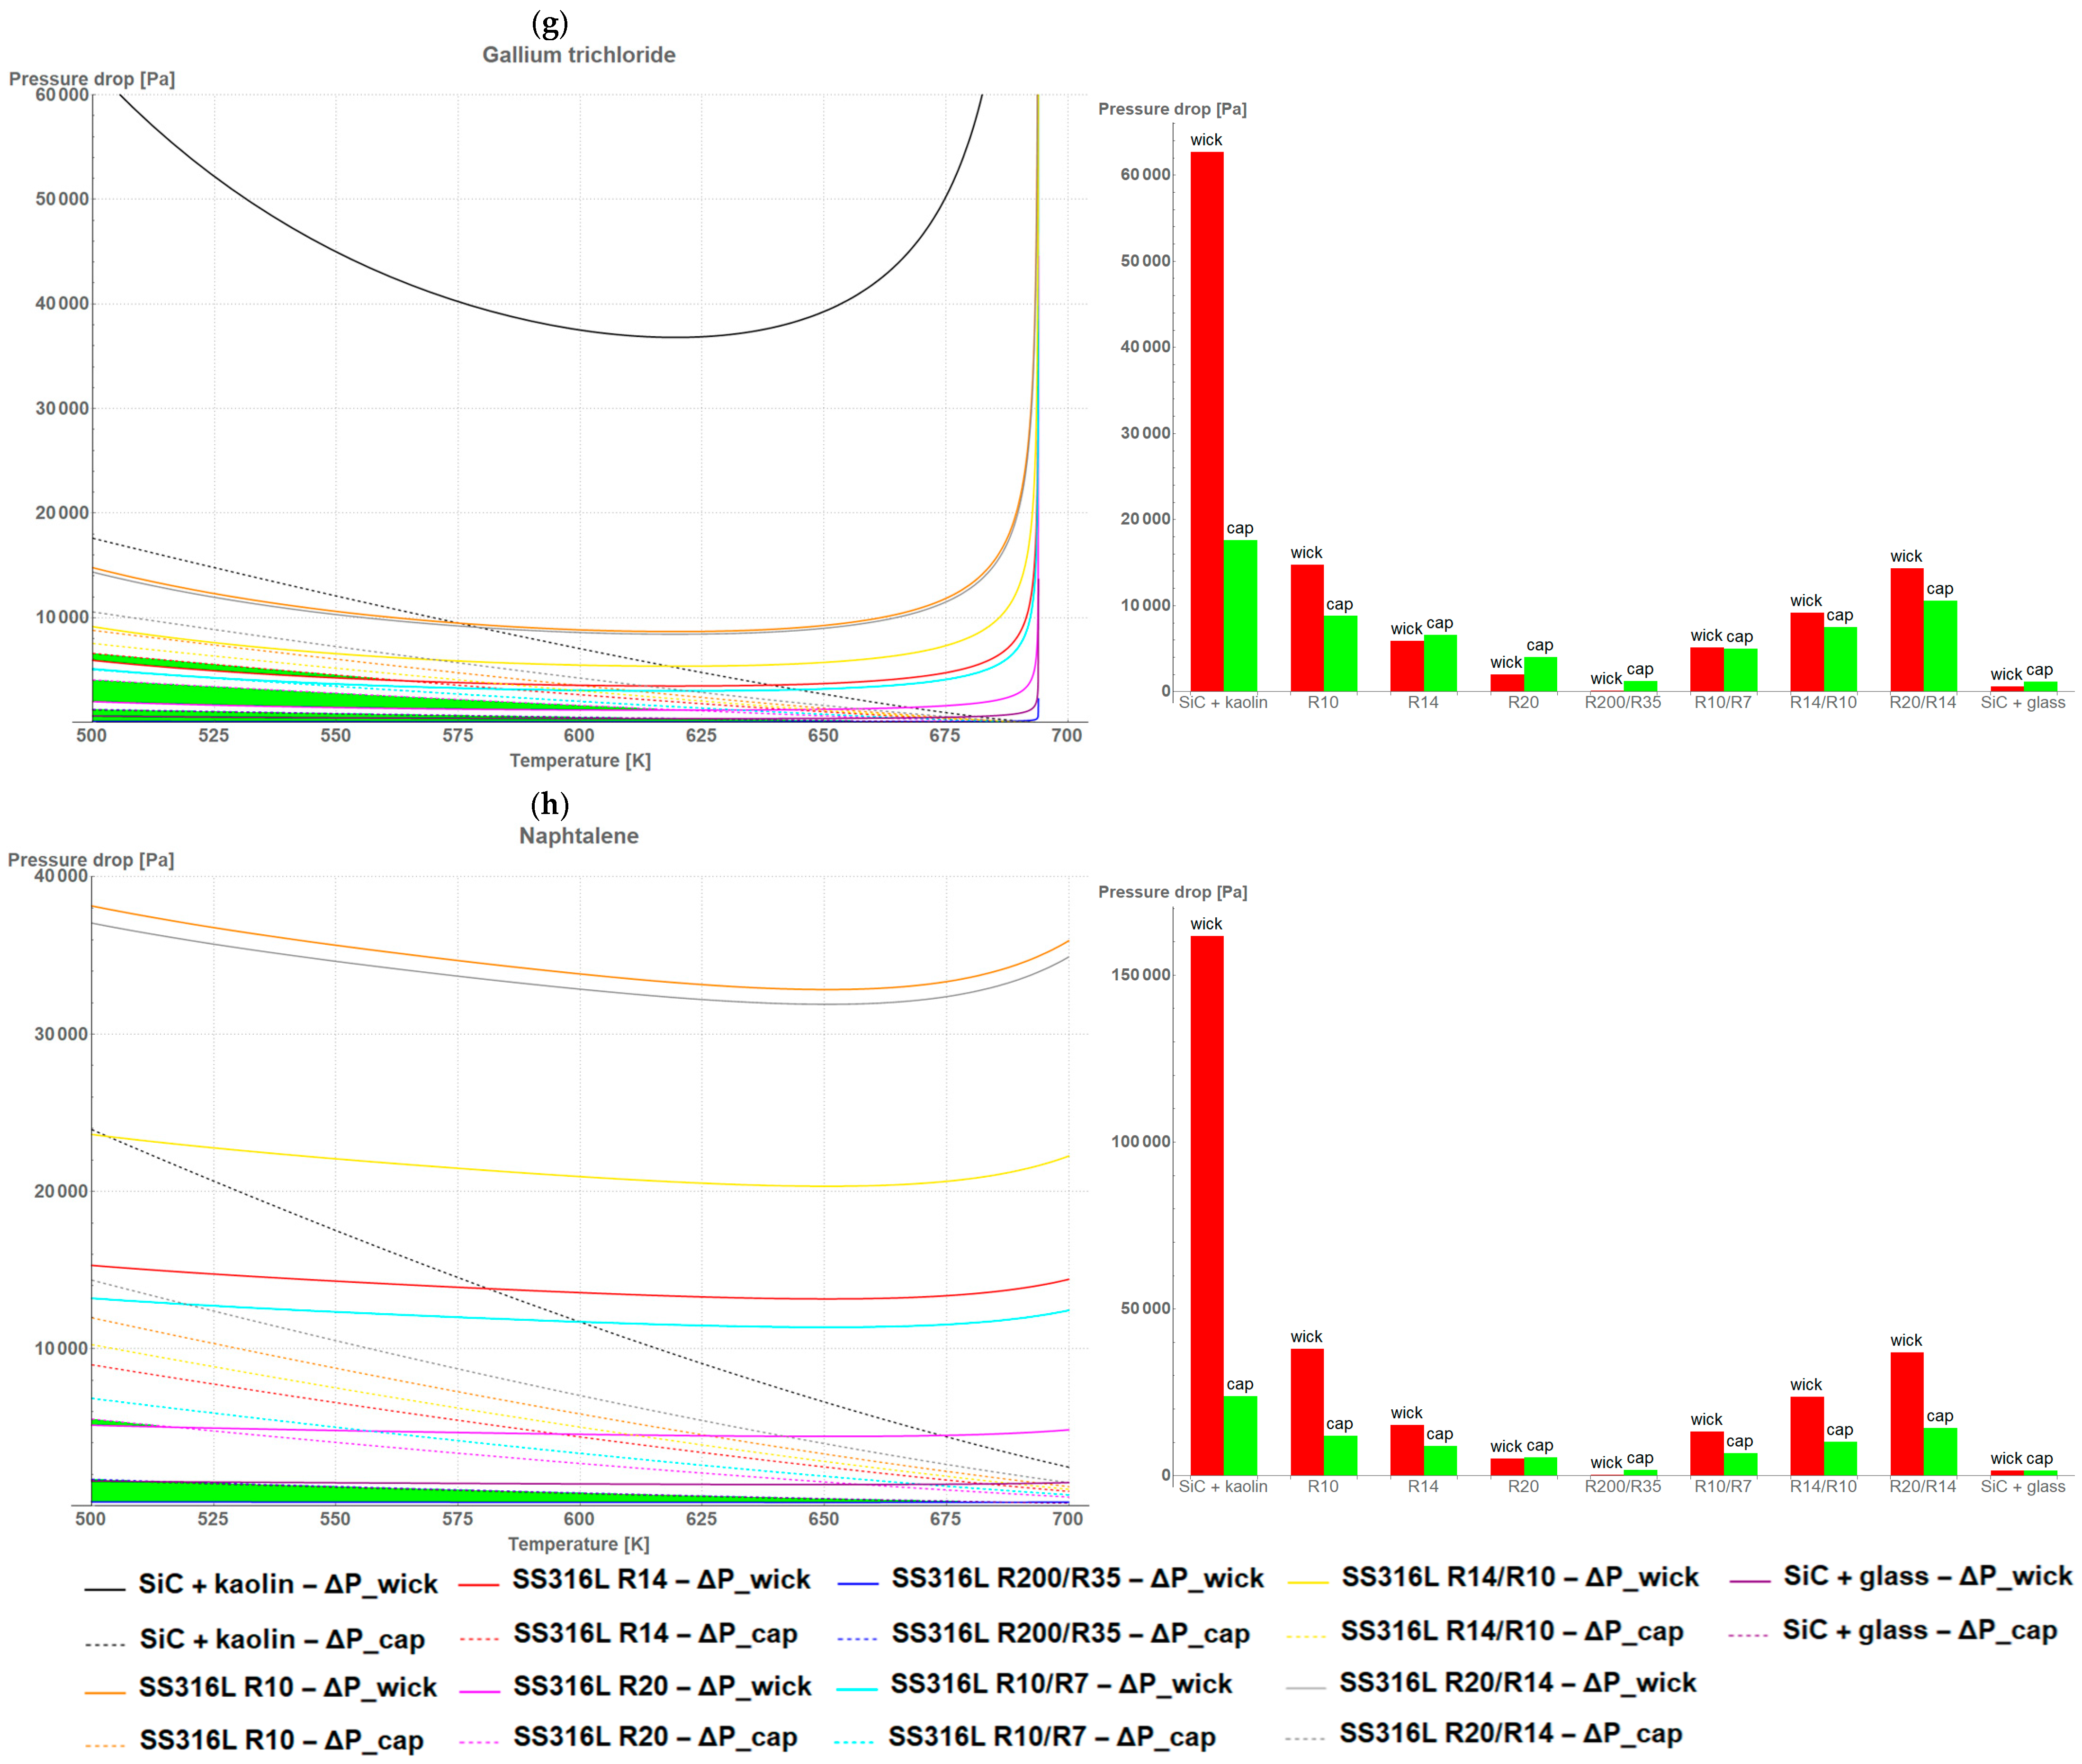The height and width of the screenshot is (1764, 2082).
Task: Click SS316L R10/R7 ΔP_cap legend entry
Action: [1051, 1737]
